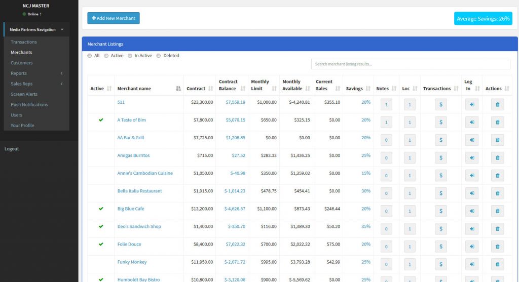Open transactions dollar icon for Amigas Burritos

(440, 157)
